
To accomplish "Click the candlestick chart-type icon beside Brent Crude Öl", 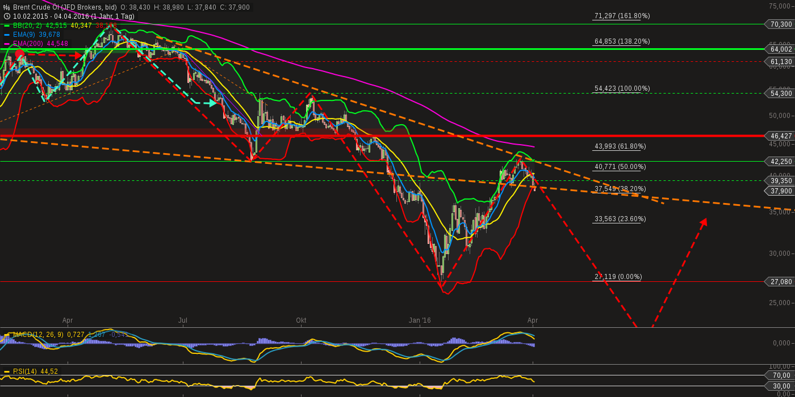I will 7,7.
